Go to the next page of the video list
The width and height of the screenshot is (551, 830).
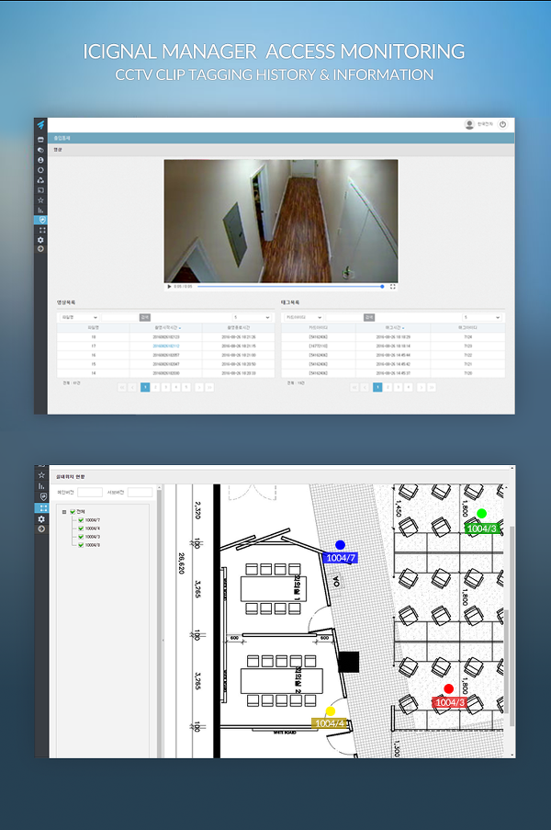pos(199,388)
